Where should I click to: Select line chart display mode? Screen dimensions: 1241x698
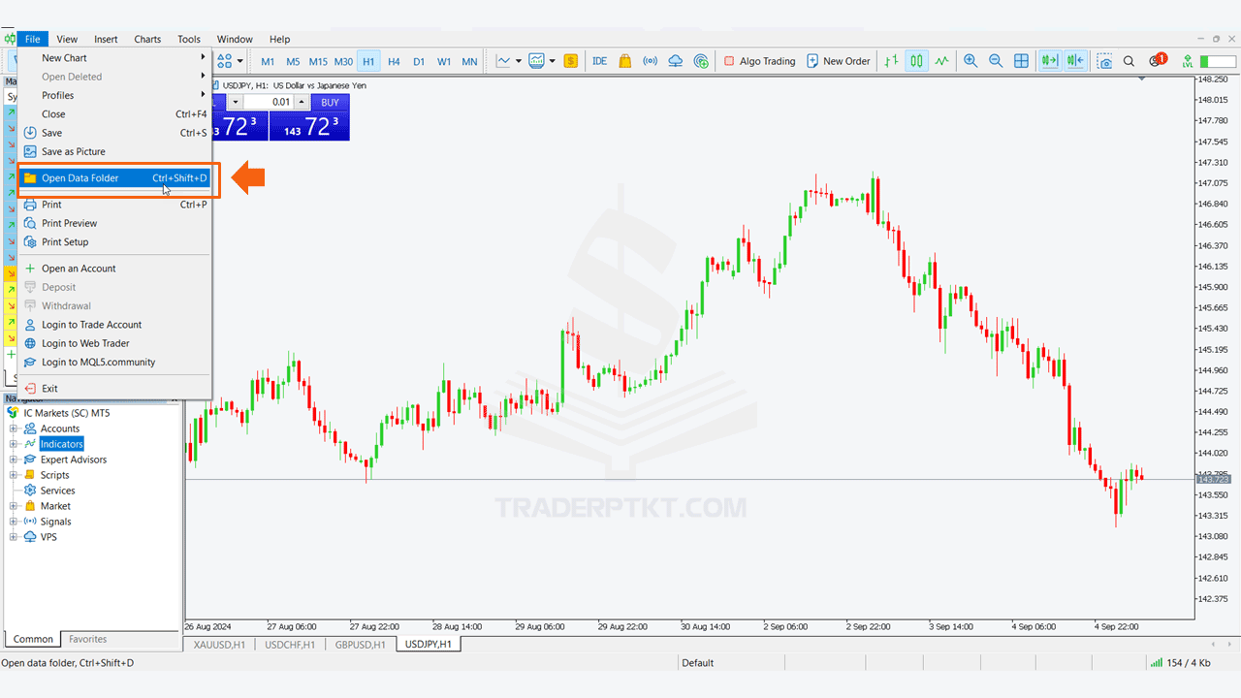[x=941, y=61]
